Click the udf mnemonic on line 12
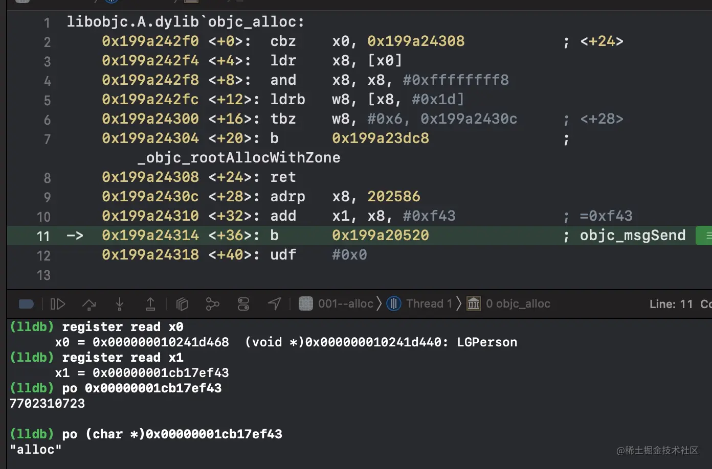Image resolution: width=712 pixels, height=469 pixels. tap(283, 255)
